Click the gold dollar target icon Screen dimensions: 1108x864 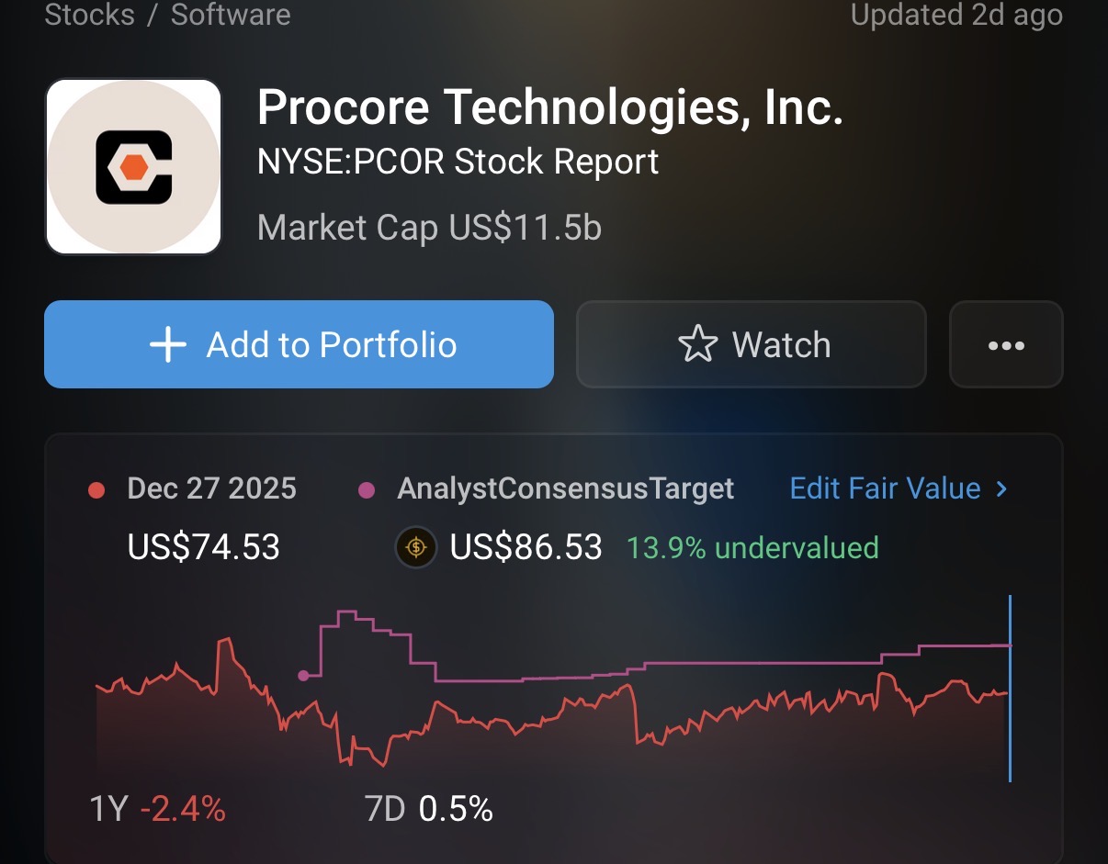click(x=416, y=548)
